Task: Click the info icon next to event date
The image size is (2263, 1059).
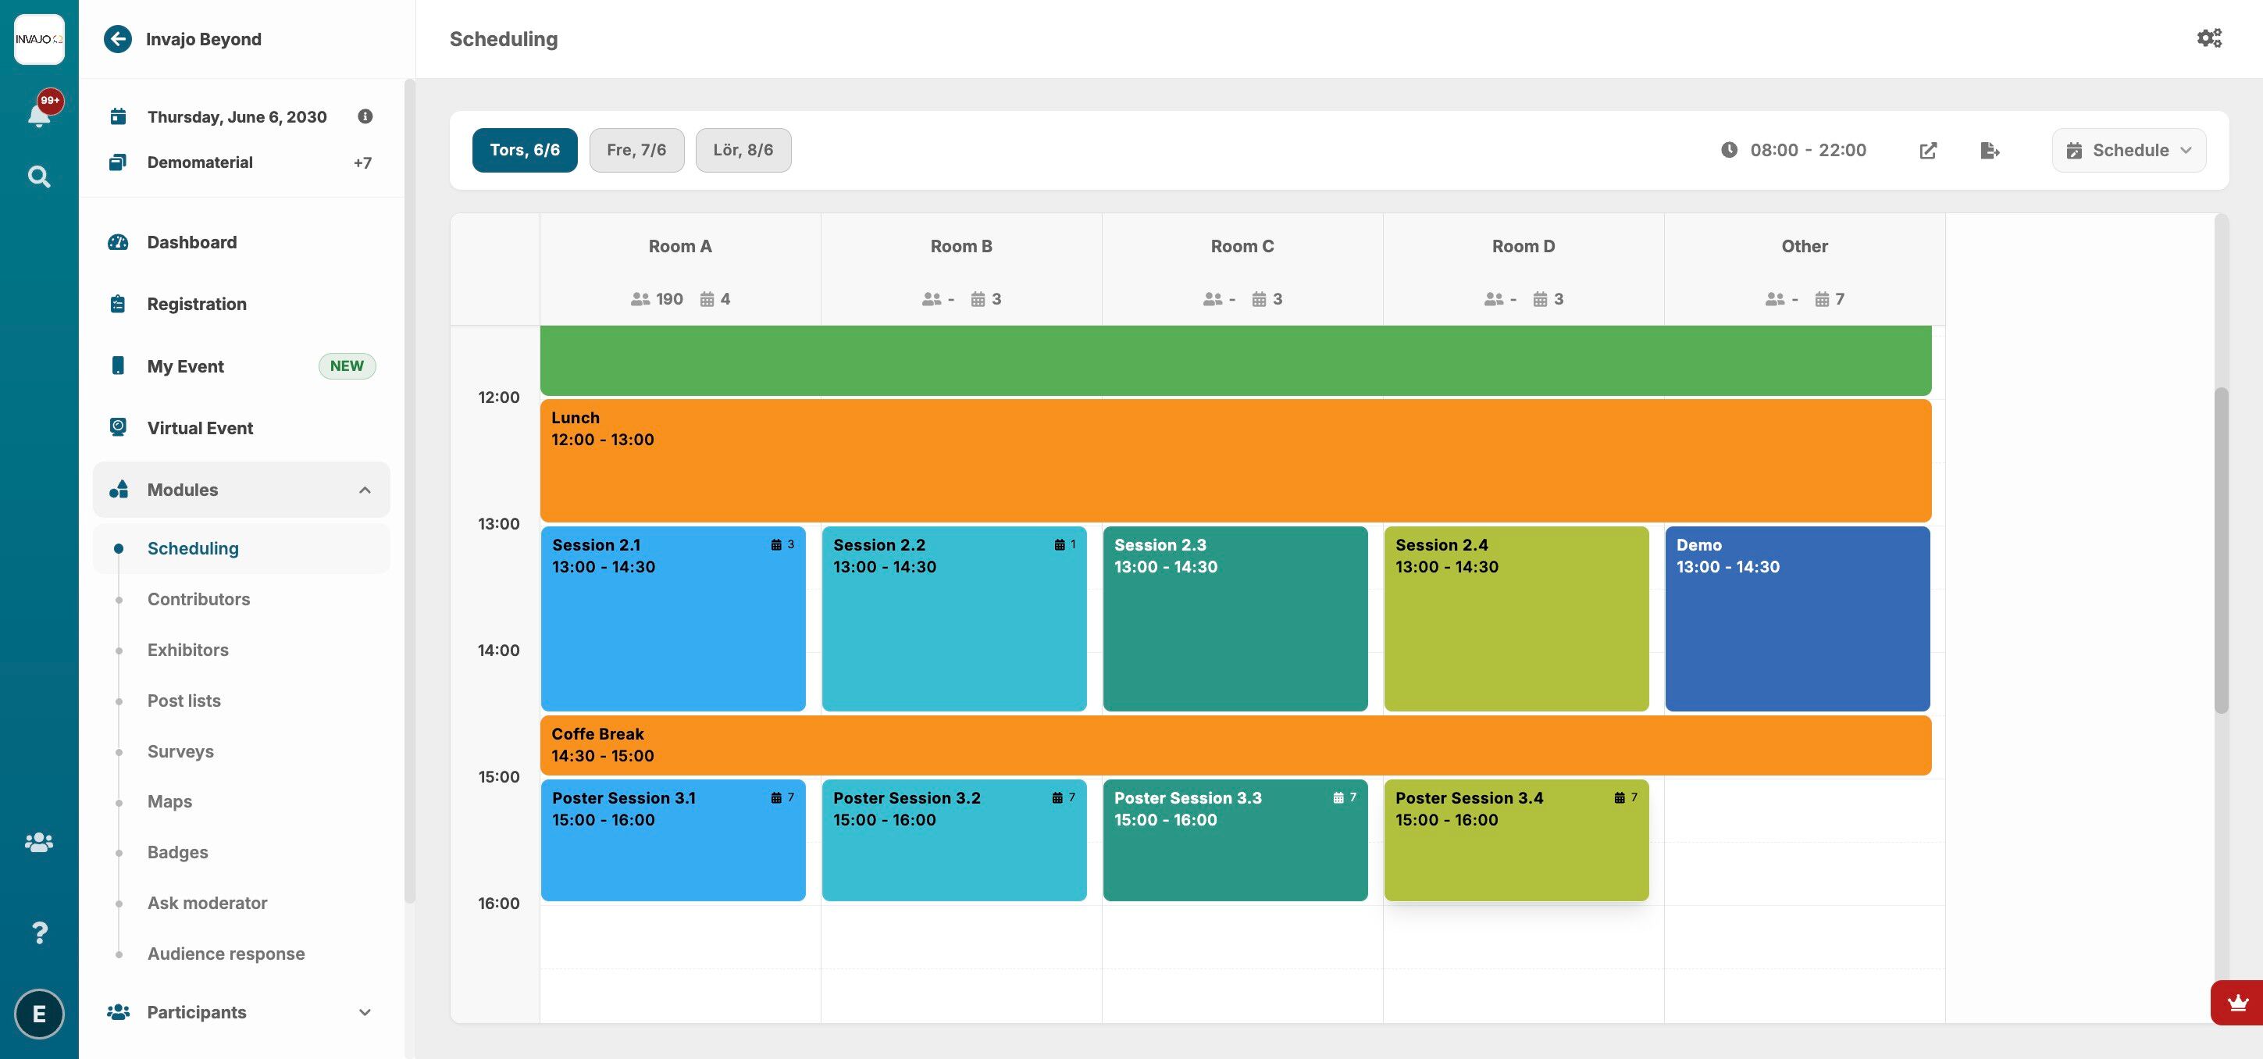Action: click(365, 116)
